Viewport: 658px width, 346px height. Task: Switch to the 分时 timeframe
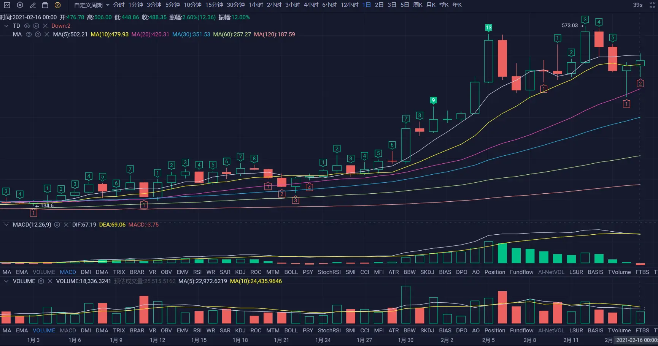click(x=119, y=5)
